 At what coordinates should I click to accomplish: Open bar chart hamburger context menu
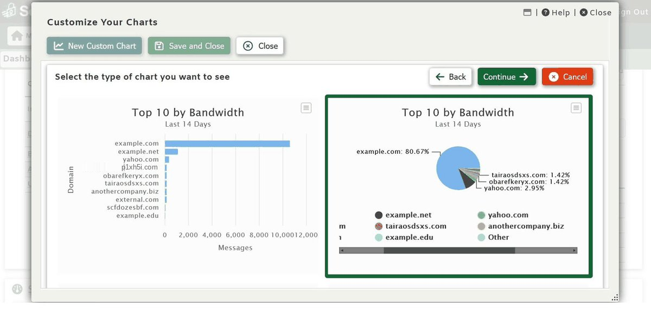coord(306,108)
